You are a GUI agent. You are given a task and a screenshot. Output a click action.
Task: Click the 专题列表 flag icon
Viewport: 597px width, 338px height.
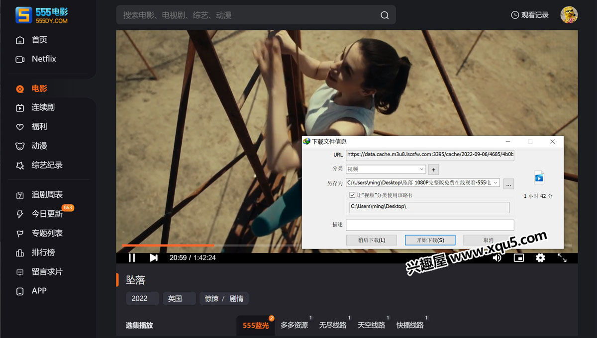[20, 233]
